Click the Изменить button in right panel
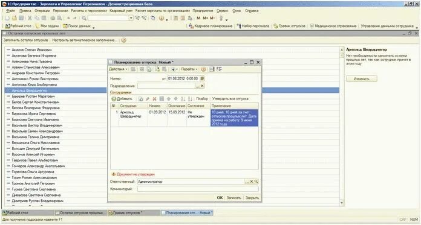Viewport: 421px width, 225px height. (x=361, y=79)
